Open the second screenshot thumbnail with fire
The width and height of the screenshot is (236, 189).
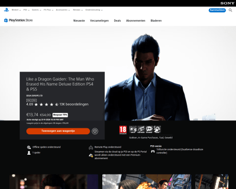(147, 182)
